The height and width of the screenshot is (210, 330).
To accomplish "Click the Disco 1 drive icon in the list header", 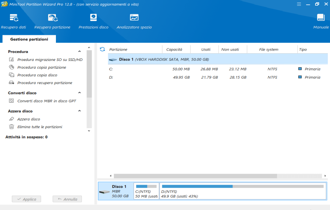I will click(113, 59).
